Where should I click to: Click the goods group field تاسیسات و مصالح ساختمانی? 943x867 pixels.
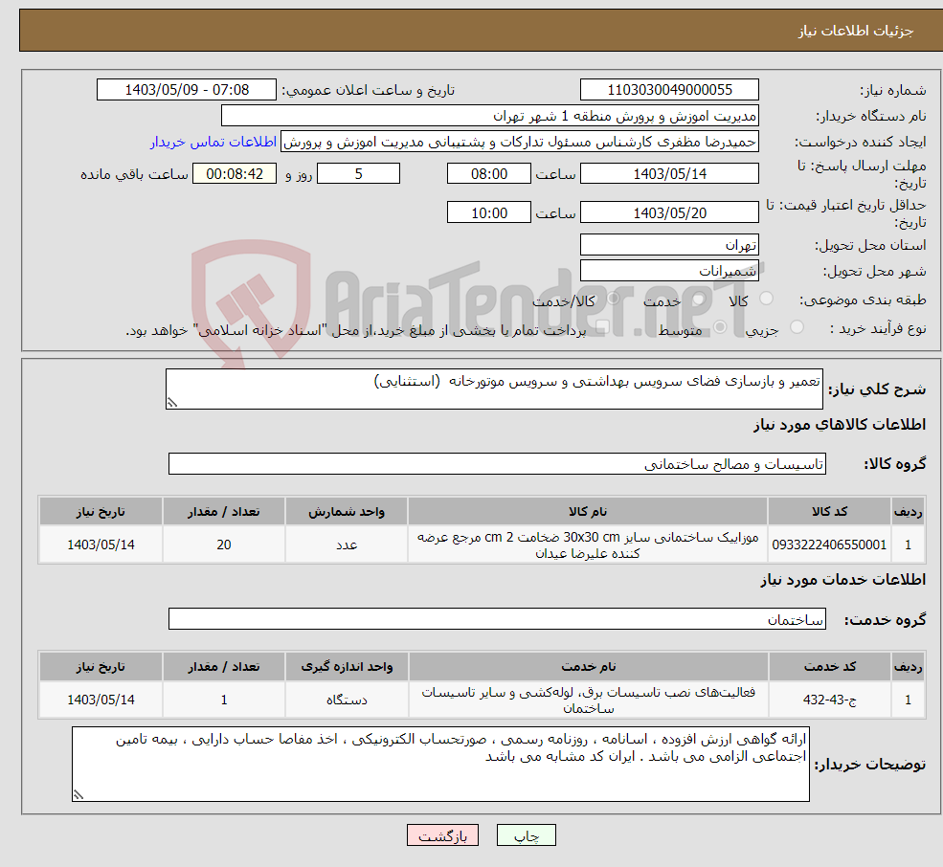498,463
